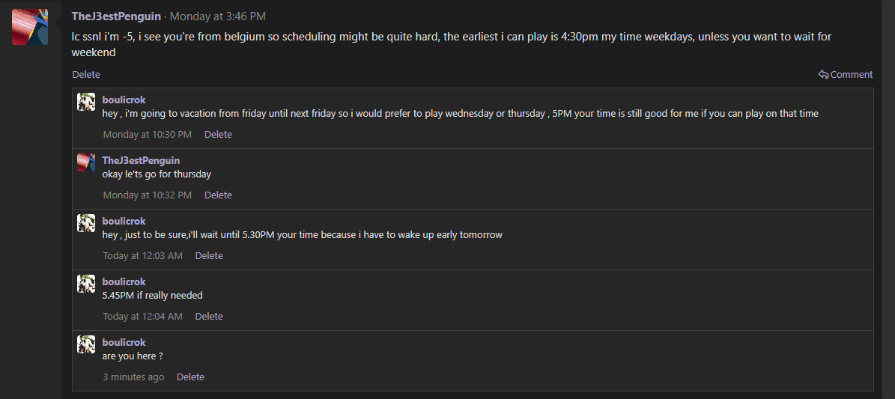Viewport: 895px width, 399px height.
Task: Delete the Today 12:03 AM comment
Action: point(209,256)
